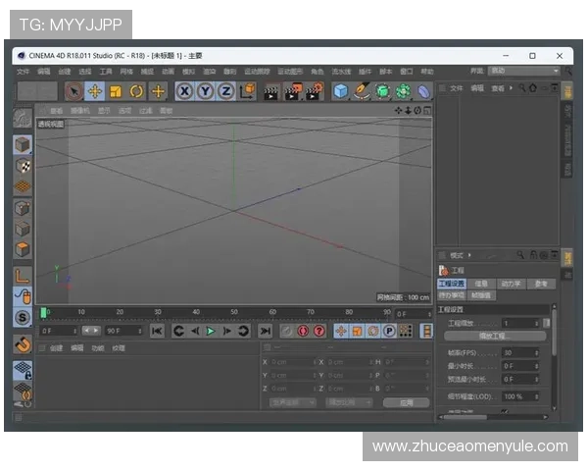Open the size mode dropdown beside Apply

(349, 402)
